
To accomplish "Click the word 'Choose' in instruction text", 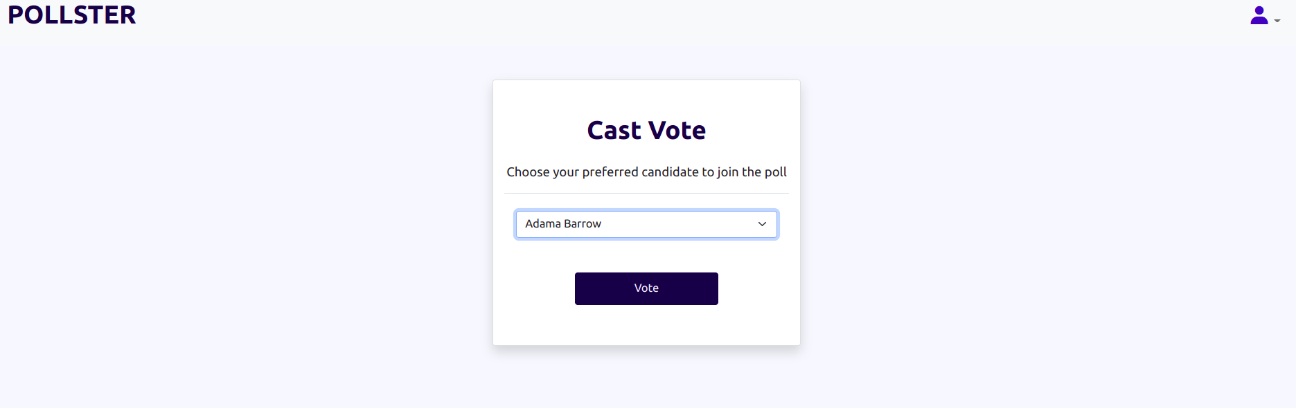I will click(528, 172).
